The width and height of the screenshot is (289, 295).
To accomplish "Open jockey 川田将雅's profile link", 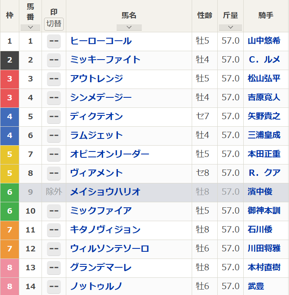I will point(264,248).
